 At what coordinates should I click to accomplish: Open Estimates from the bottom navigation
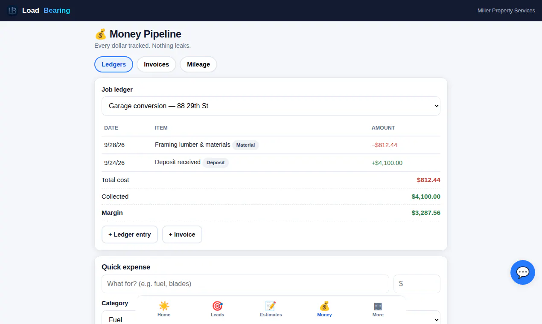(x=271, y=309)
